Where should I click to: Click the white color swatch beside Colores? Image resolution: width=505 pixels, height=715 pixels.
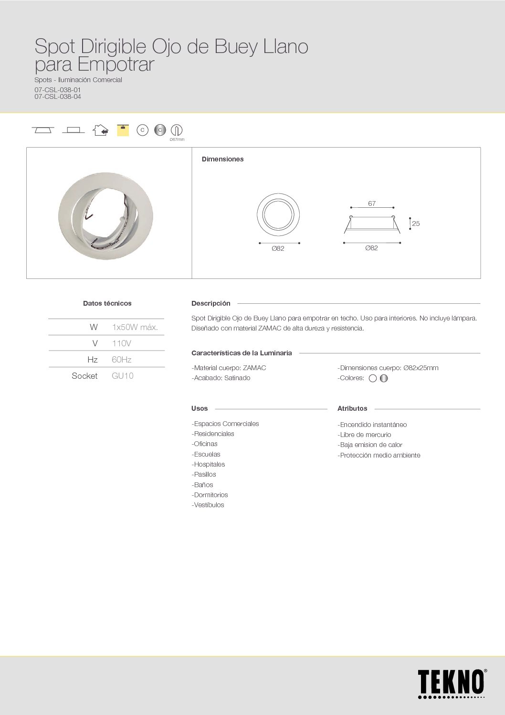373,378
